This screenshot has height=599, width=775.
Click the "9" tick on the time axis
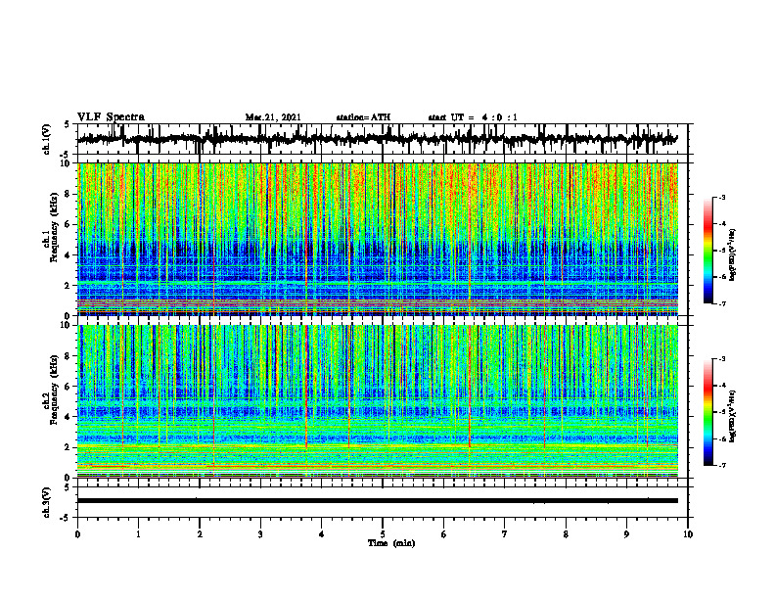click(x=626, y=534)
